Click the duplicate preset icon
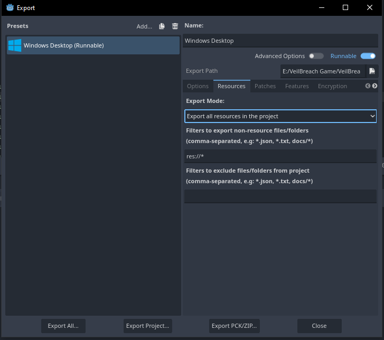 162,26
